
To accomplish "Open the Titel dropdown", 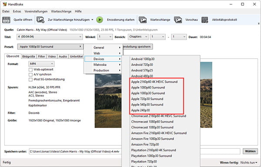I will coord(50,37).
